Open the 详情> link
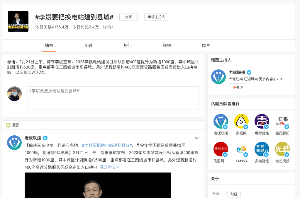This screenshot has width=300, height=198. 108,27
